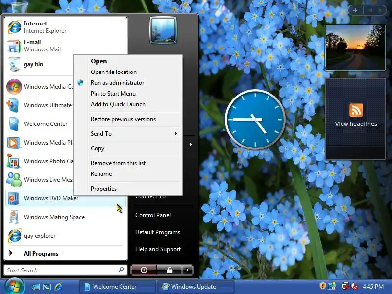The height and width of the screenshot is (294, 392).
Task: Expand the shutdown options arrow
Action: point(188,270)
